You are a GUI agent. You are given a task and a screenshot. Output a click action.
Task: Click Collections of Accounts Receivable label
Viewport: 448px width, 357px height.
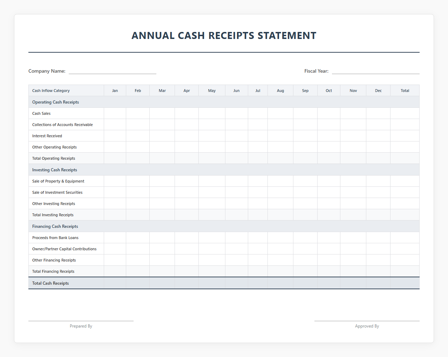pyautogui.click(x=62, y=125)
